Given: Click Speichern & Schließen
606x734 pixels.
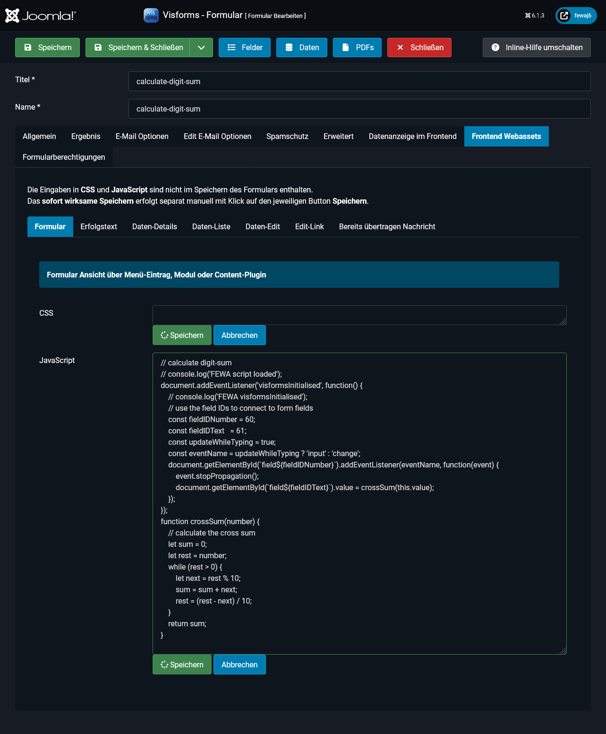Looking at the screenshot, I should [138, 47].
